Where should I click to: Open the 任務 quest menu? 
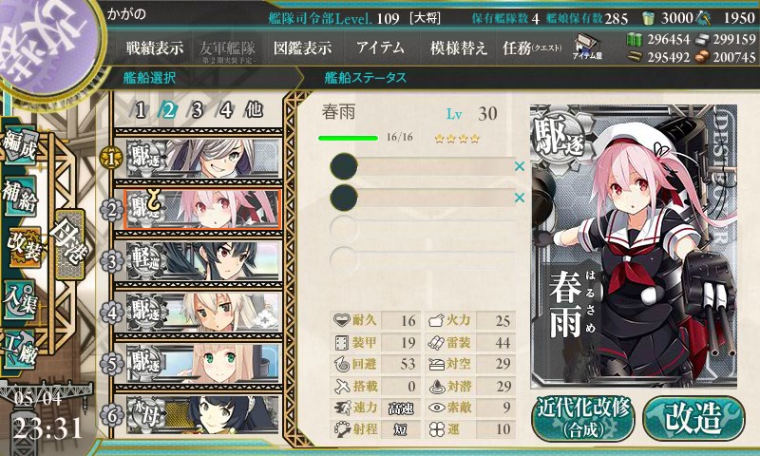click(x=532, y=47)
